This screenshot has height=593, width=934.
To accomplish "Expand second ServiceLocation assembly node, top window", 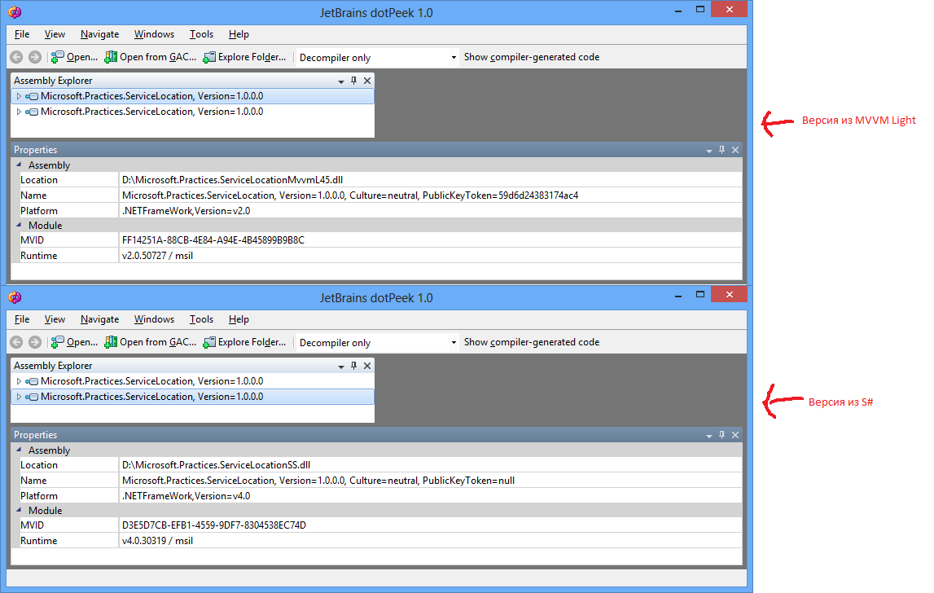I will click(19, 112).
